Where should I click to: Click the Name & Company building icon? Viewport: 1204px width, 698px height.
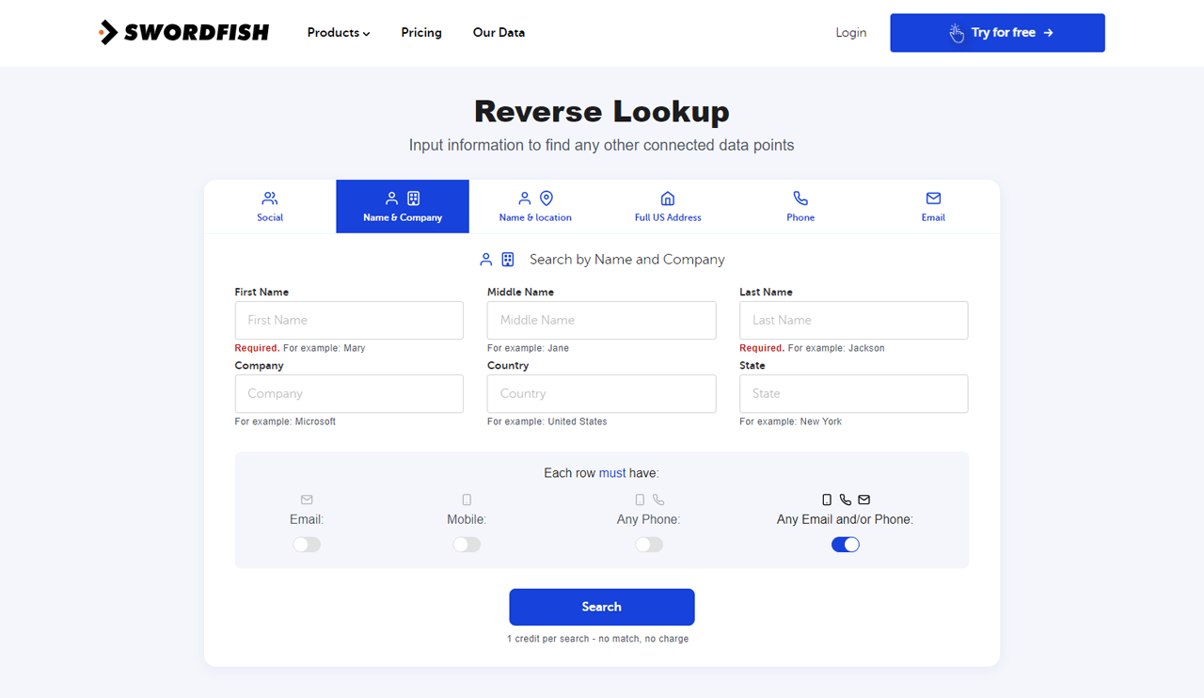413,198
